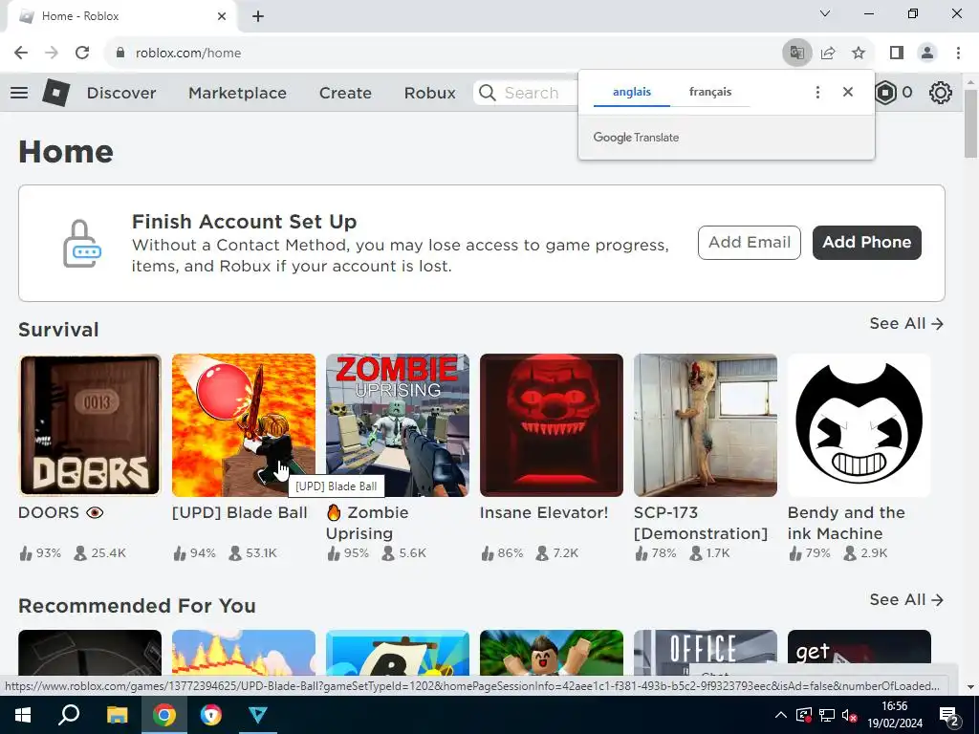Click the address bar URL roblox.com/home
Image resolution: width=979 pixels, height=734 pixels.
pyautogui.click(x=188, y=54)
